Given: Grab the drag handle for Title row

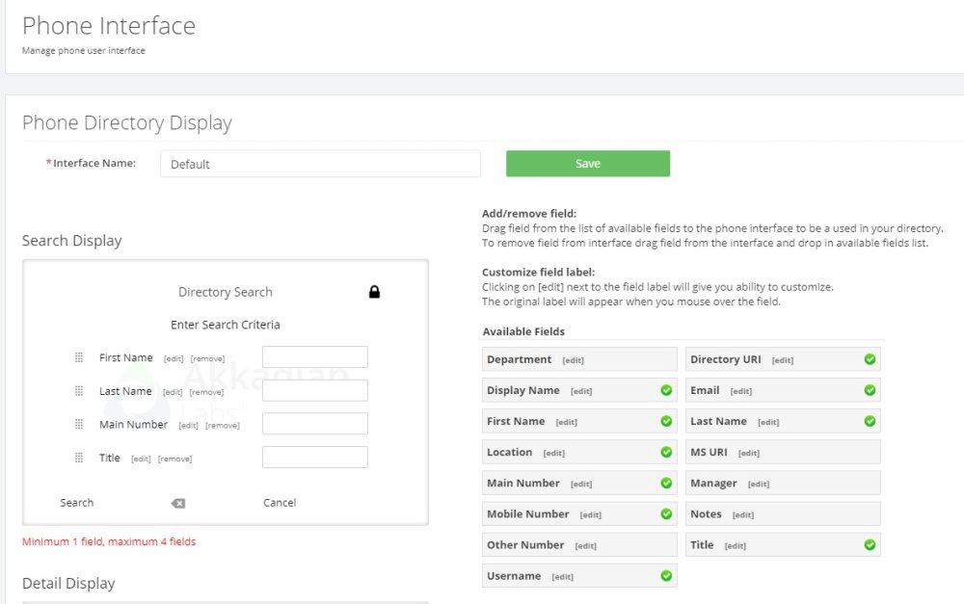Looking at the screenshot, I should (x=79, y=458).
